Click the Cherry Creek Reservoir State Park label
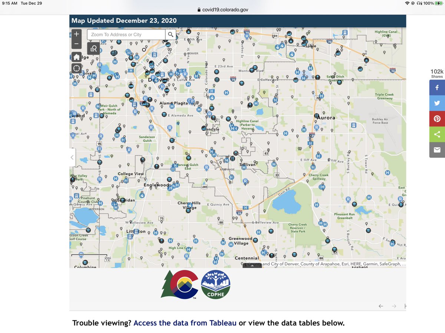 [x=298, y=228]
